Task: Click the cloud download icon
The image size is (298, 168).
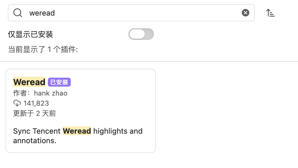Action: (x=17, y=103)
